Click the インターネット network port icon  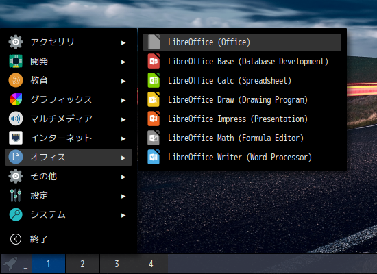pos(16,138)
